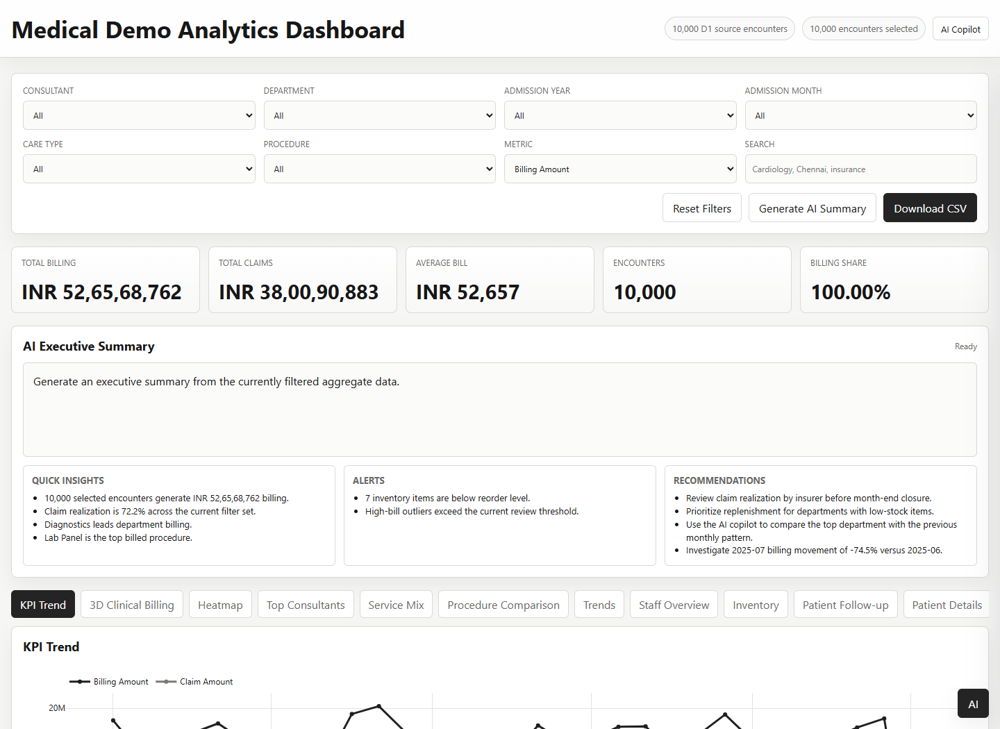
Task: Click the 20M y-axis label on chart
Action: tap(57, 708)
